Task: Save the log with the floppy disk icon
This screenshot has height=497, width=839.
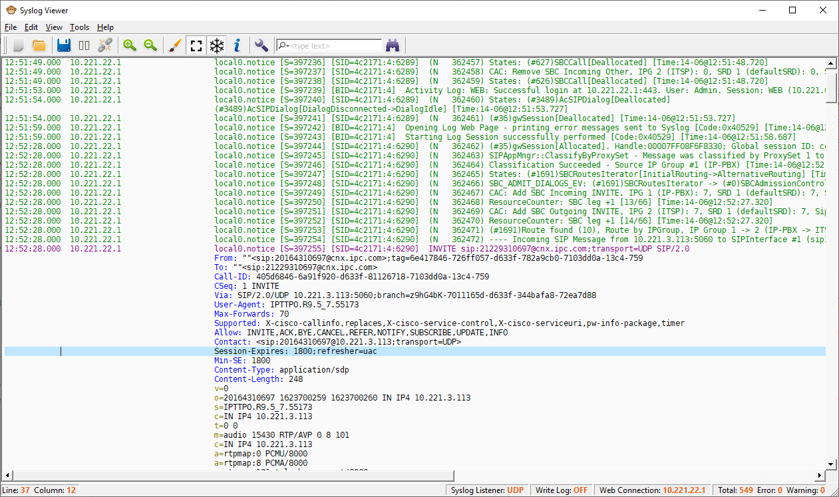Action: pos(64,45)
